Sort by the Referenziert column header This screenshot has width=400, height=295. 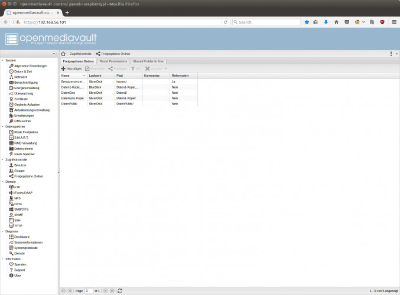pos(184,76)
